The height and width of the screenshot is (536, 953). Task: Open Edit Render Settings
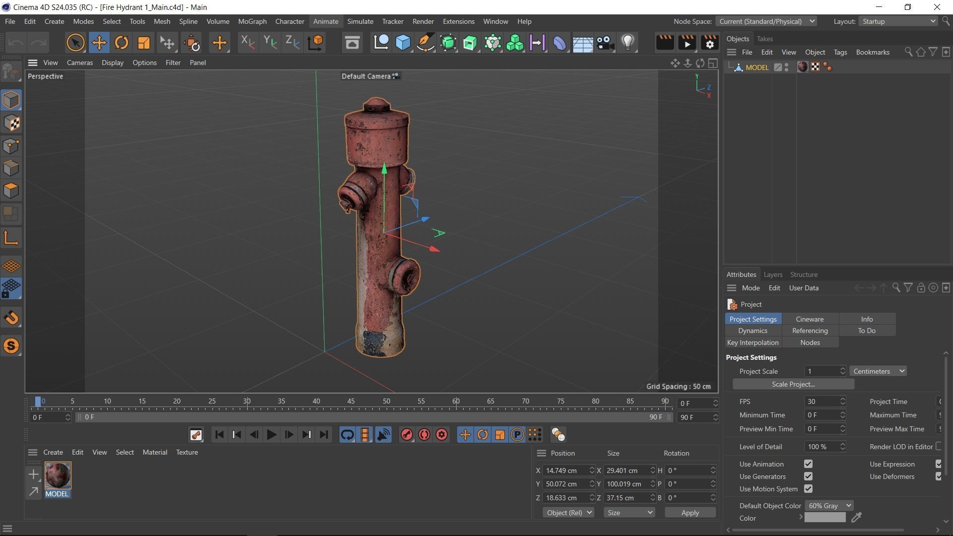pos(710,43)
